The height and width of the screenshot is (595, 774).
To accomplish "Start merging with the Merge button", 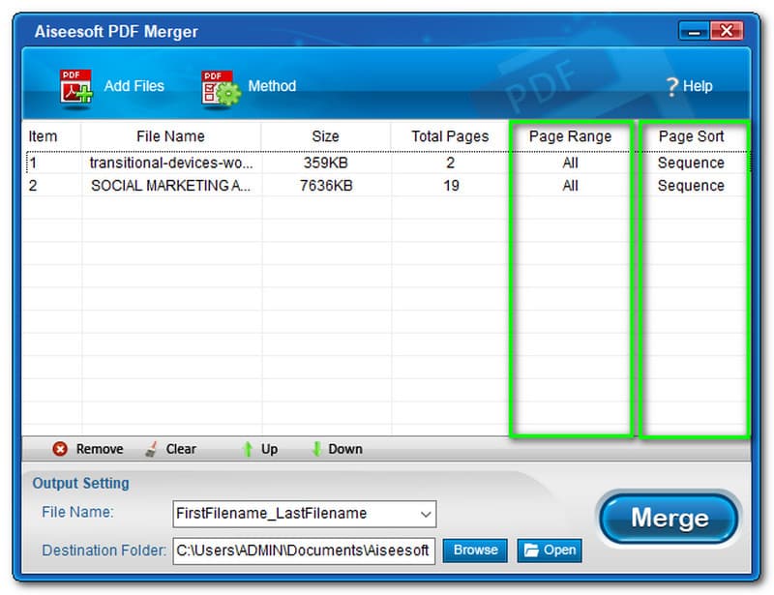I will click(670, 519).
